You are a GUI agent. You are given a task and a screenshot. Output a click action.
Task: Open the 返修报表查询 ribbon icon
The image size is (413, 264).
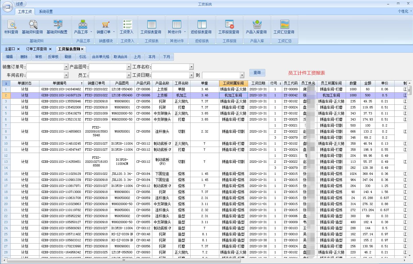201,27
